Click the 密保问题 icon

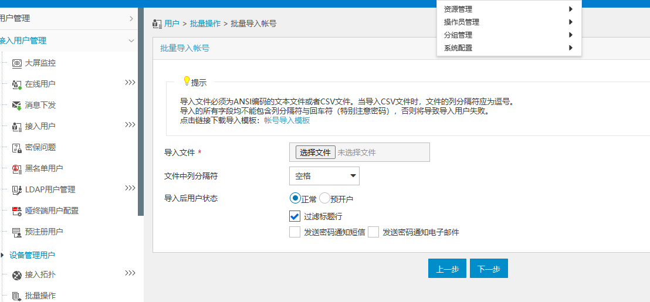click(x=16, y=148)
